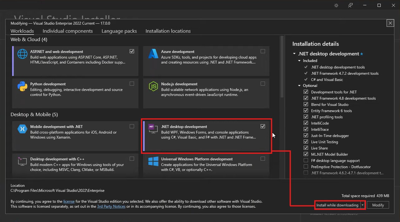Viewport: 400px width, 222px height.
Task: Switch to the Language packs tab
Action: click(119, 31)
